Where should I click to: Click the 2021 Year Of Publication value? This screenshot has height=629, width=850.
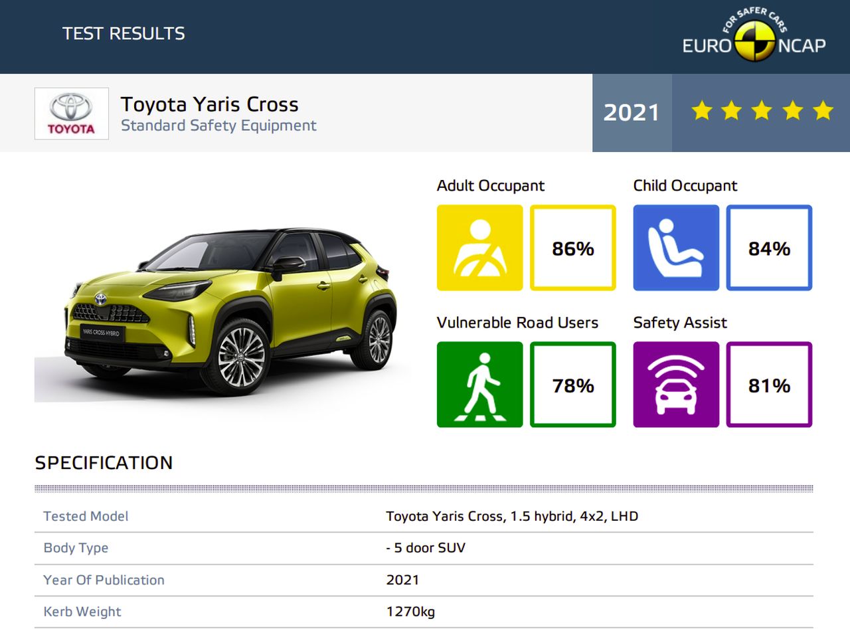[x=402, y=580]
